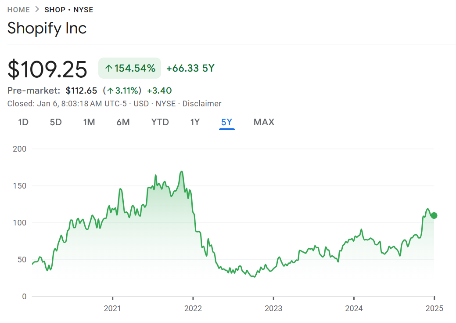Viewport: 456px width, 323px height.
Task: Click the 2022 label on the time axis
Action: (193, 308)
